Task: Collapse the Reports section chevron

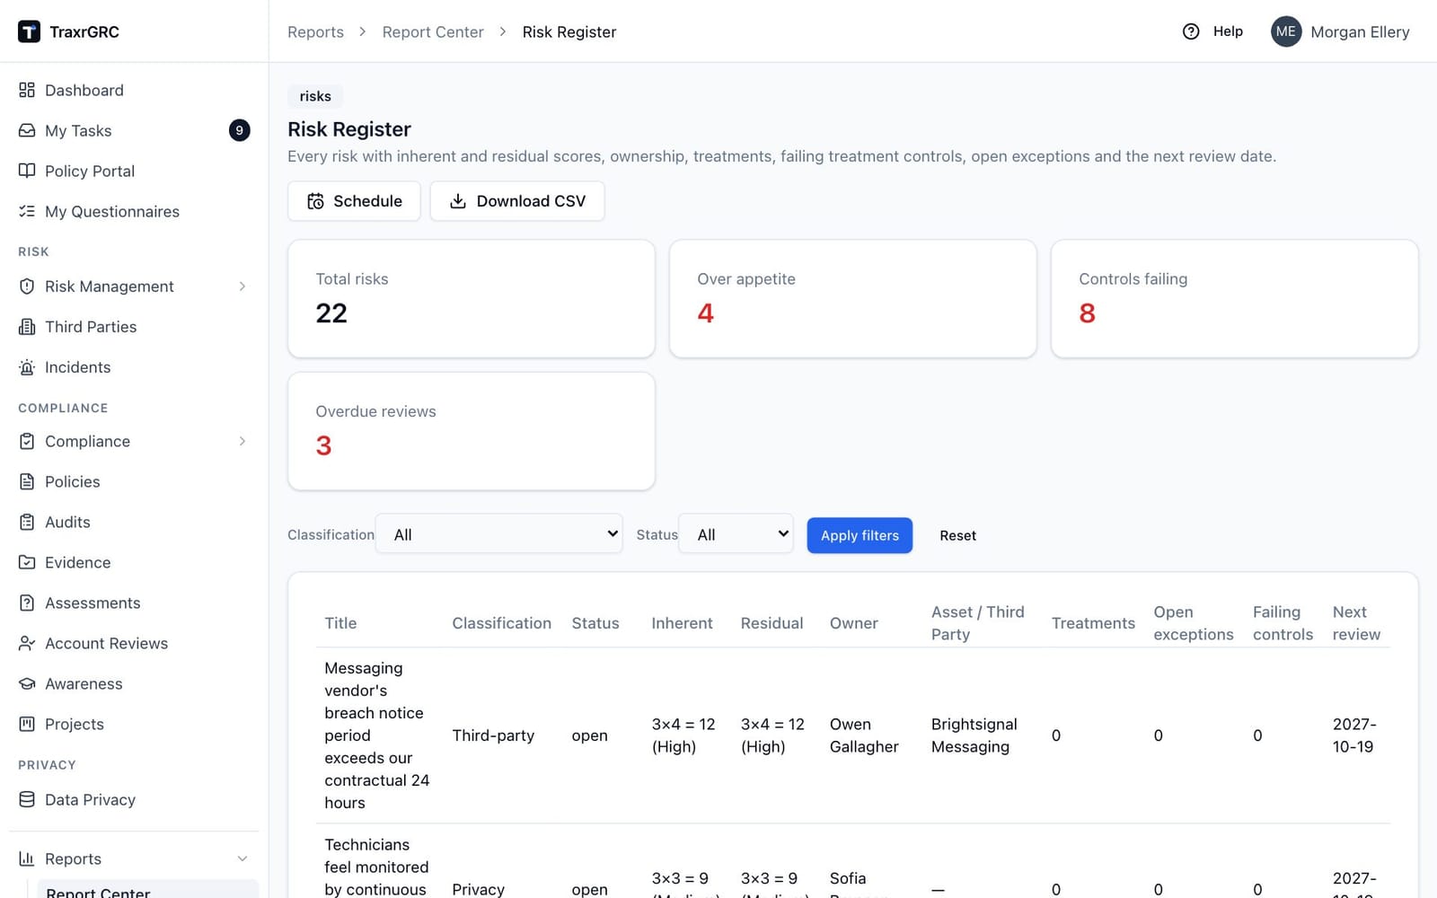Action: click(x=242, y=858)
